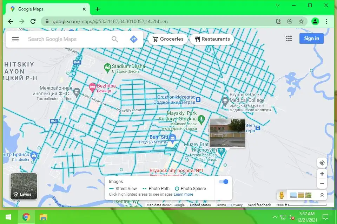Click the Ordzhonikidzegrad station icon
This screenshot has width=337, height=224.
tap(198, 99)
